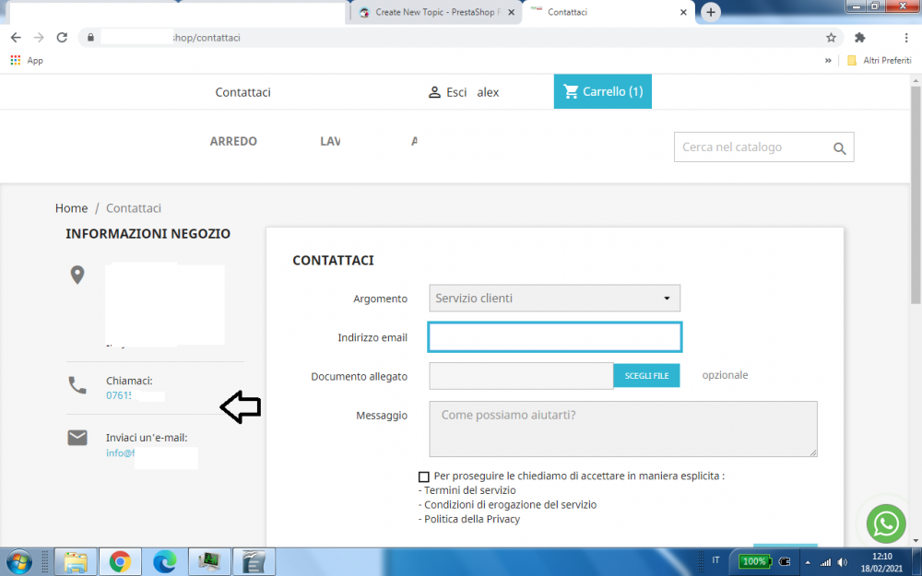Click the volume speaker tray icon
The height and width of the screenshot is (576, 922).
842,562
